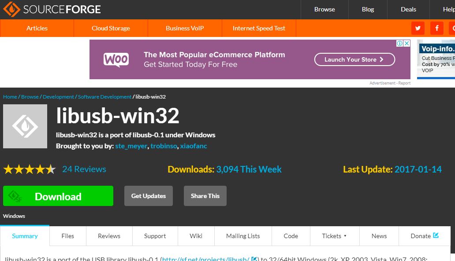Screen dimensions: 455x261
Task: Click the Share This button
Action: pyautogui.click(x=205, y=196)
